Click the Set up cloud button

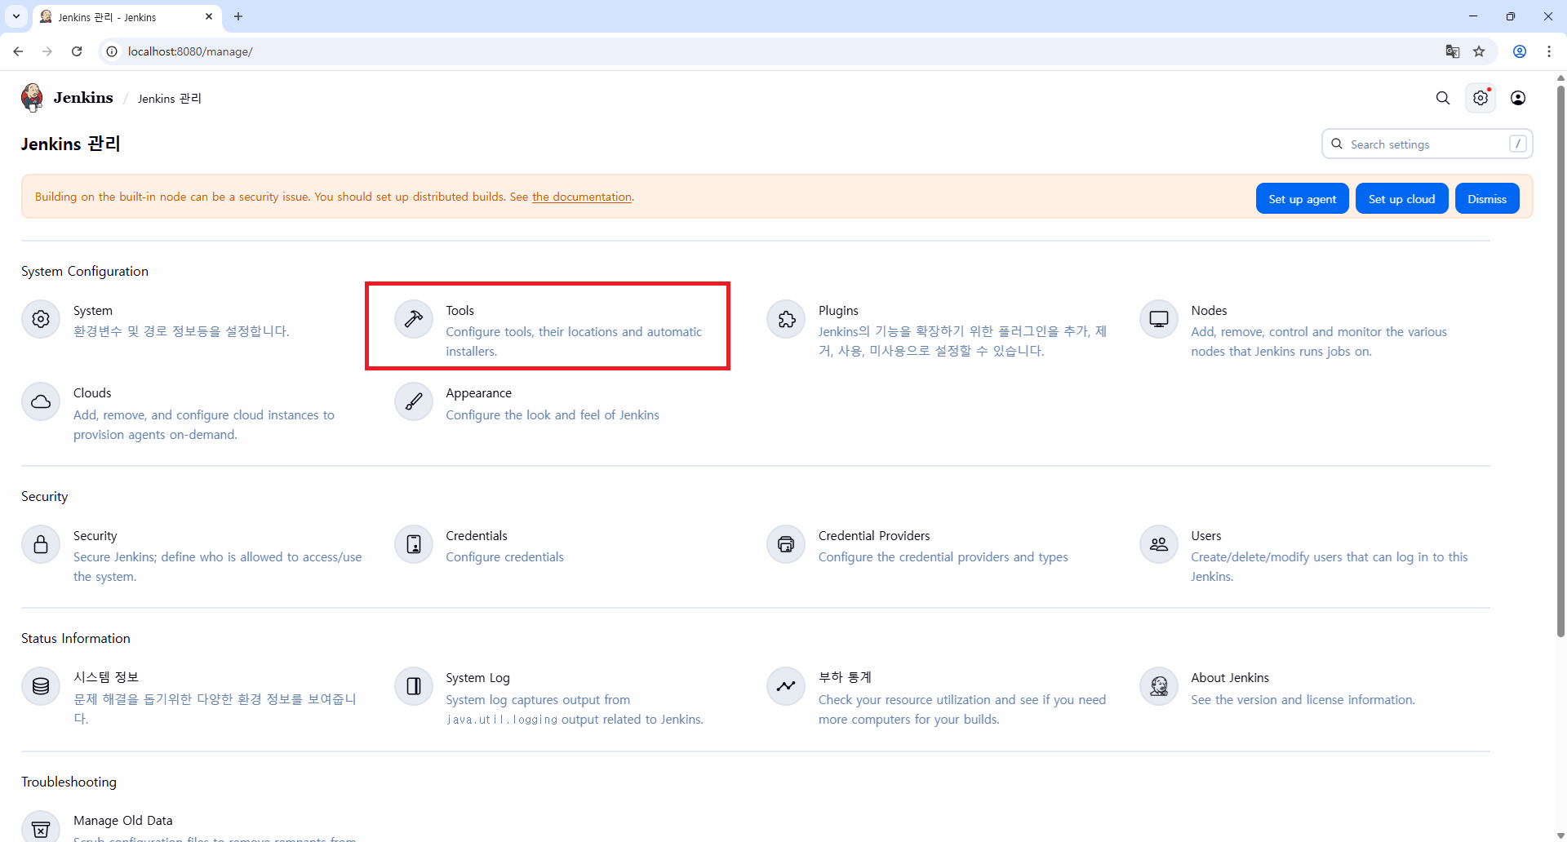pyautogui.click(x=1401, y=199)
